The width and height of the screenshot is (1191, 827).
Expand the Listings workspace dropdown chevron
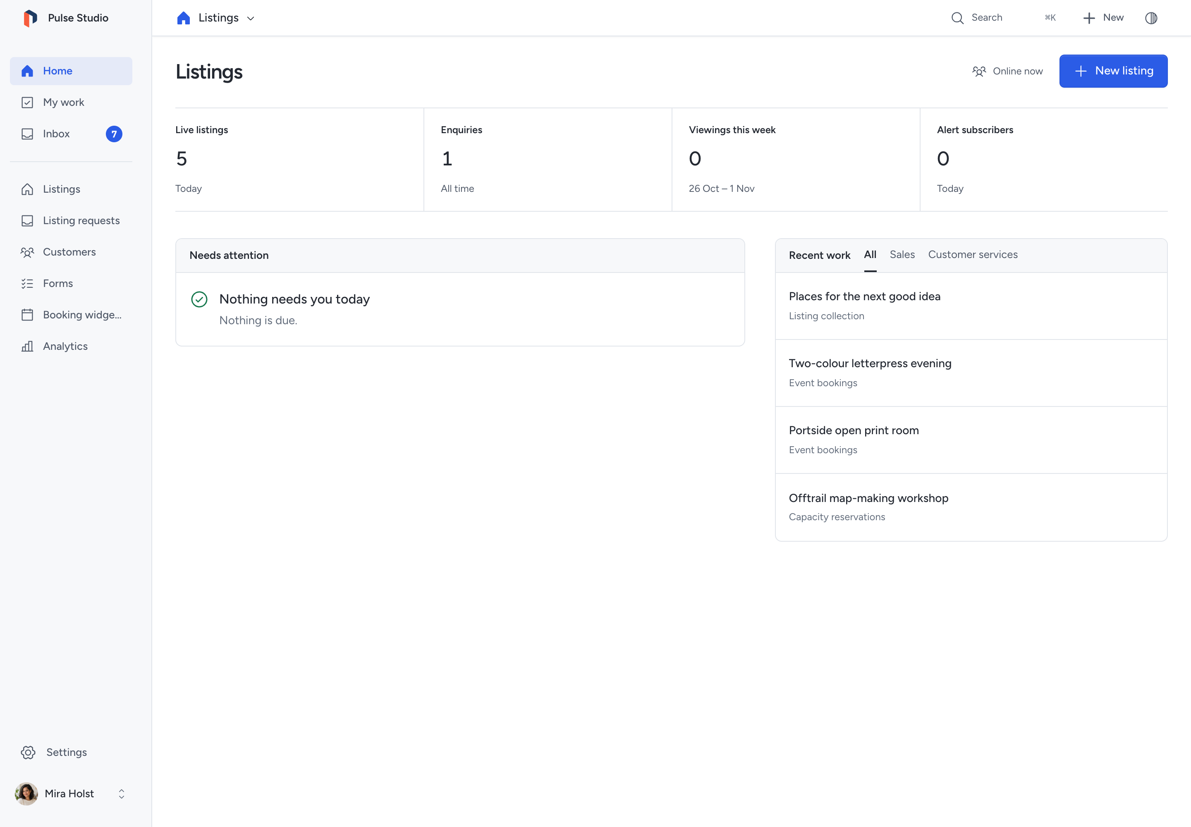point(250,19)
